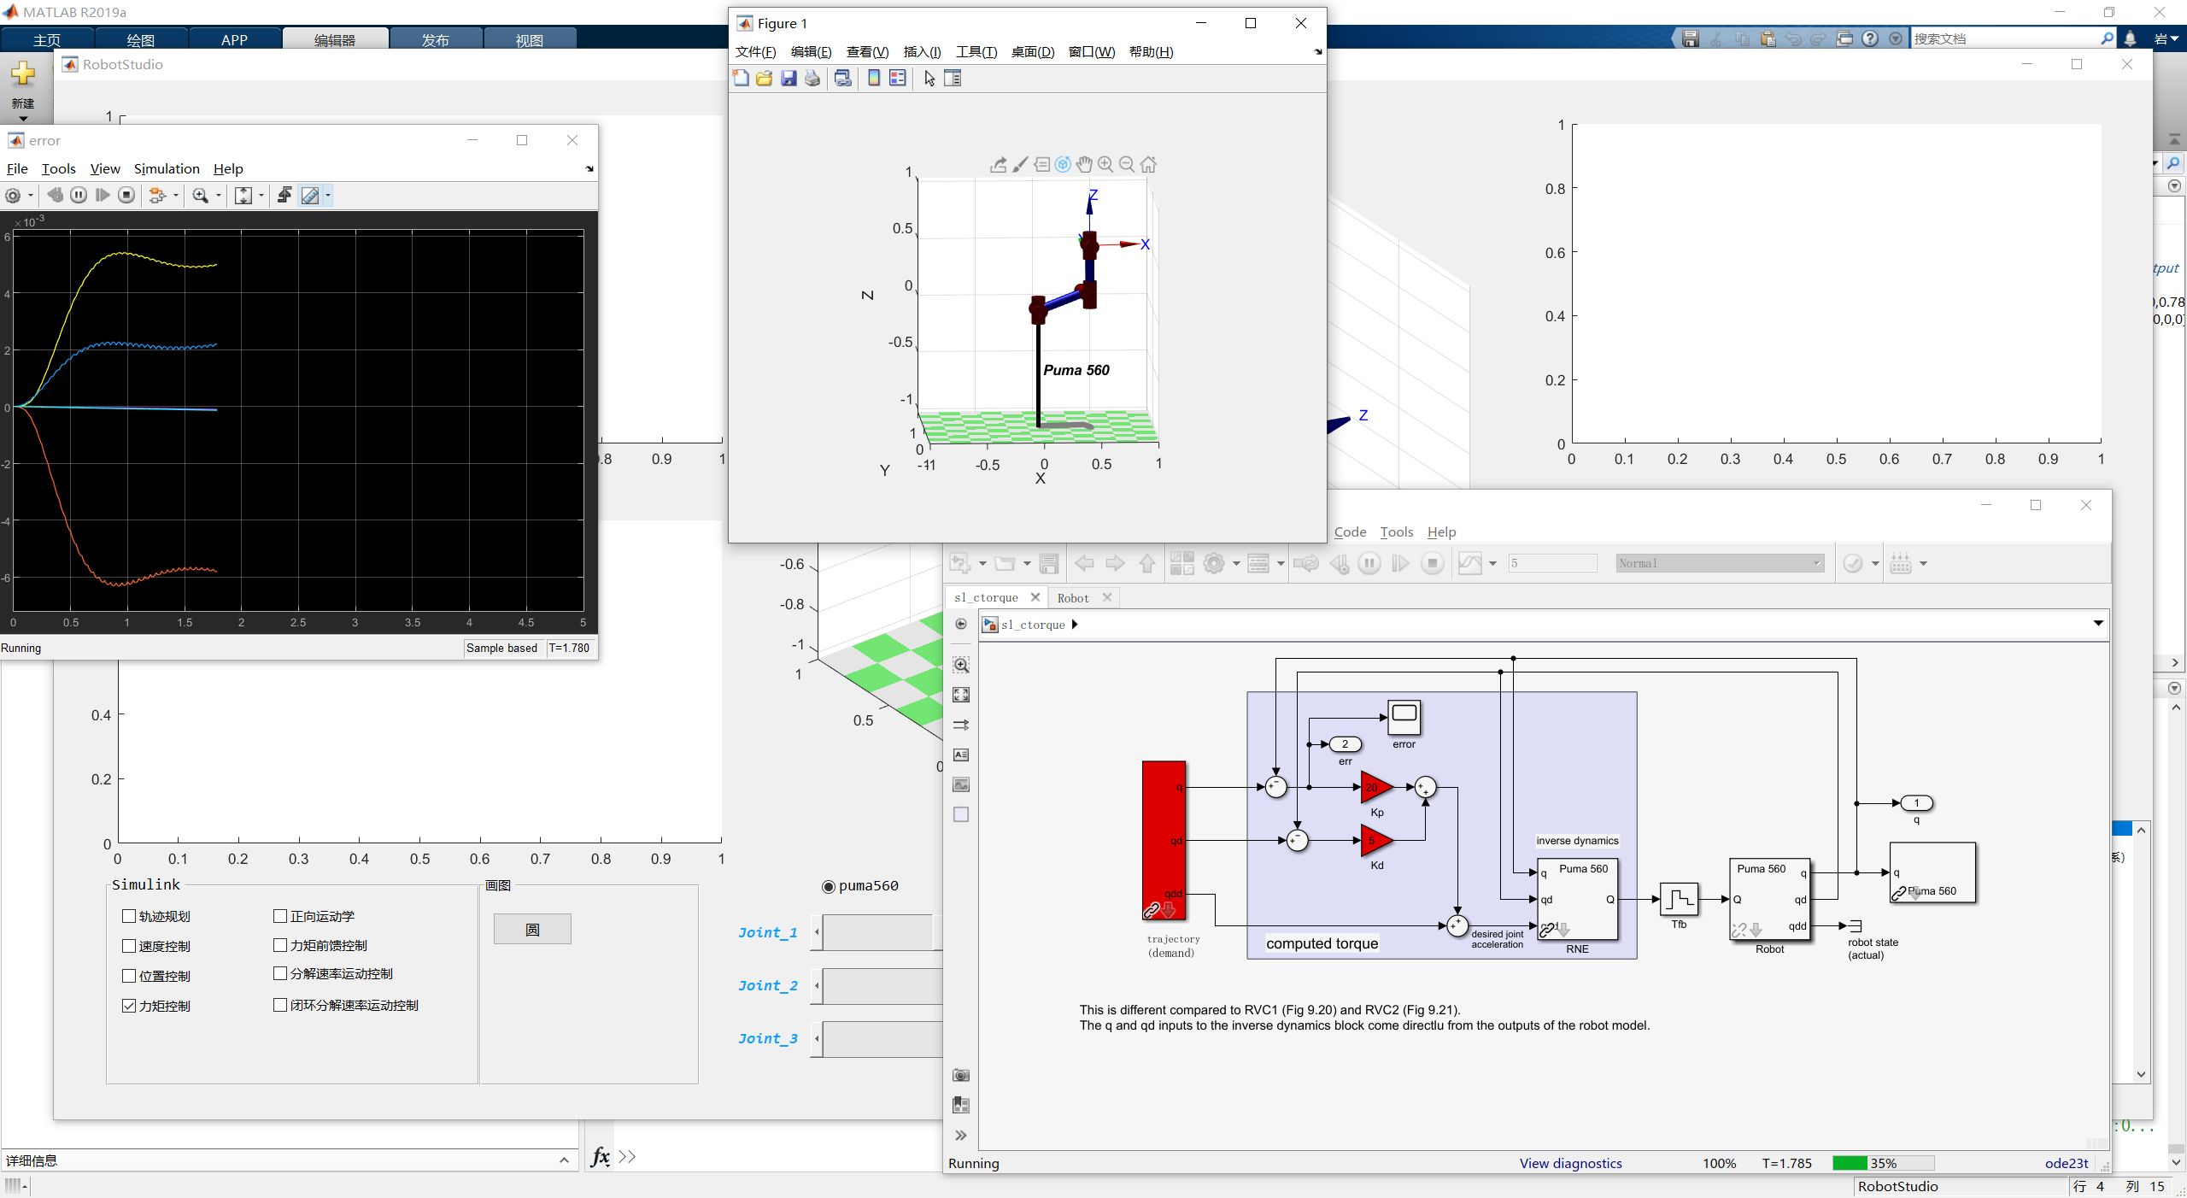Step forward in error scope toolbar
Screen dimensions: 2187x1198
click(103, 195)
